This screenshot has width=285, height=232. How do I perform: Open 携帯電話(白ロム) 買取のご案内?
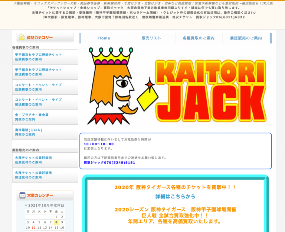coord(29,132)
